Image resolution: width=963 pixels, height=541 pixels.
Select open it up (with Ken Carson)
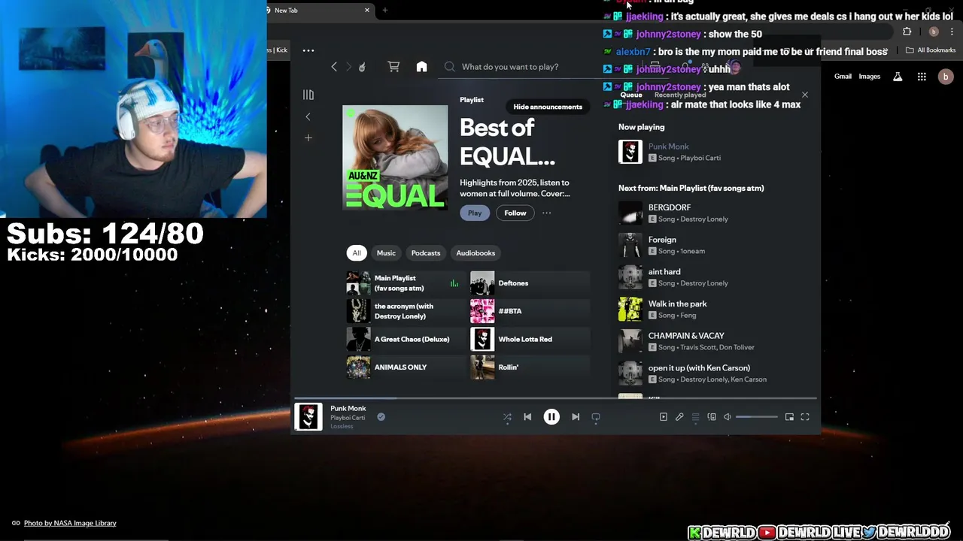point(713,373)
